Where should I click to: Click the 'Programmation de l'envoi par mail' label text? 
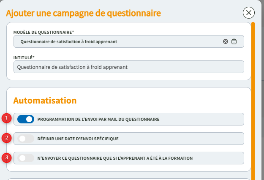point(98,119)
